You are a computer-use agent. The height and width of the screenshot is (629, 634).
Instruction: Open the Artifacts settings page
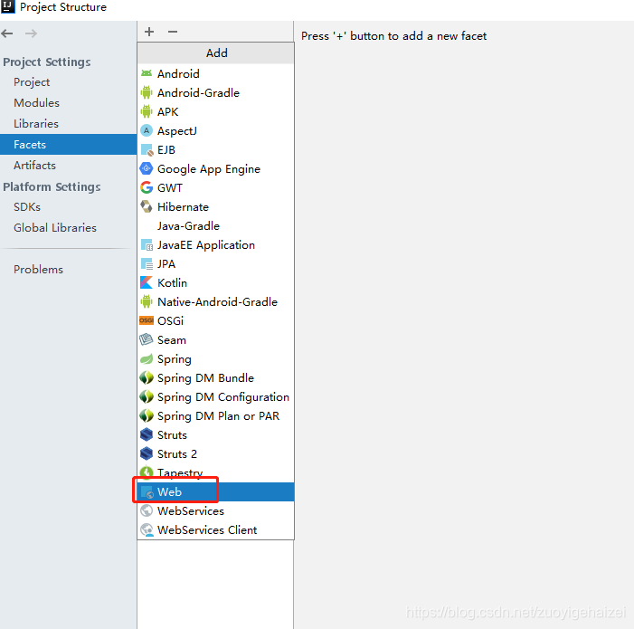pyautogui.click(x=69, y=166)
